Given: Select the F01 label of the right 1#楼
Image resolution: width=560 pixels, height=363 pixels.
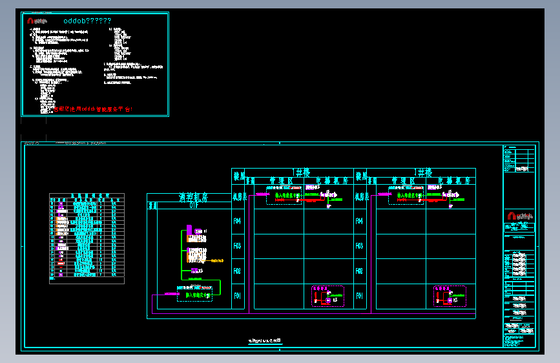Looking at the screenshot, I should click(x=359, y=296).
